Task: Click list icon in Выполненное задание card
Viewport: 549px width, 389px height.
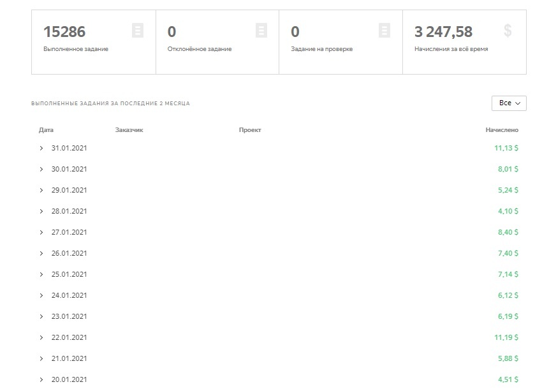Action: pos(138,30)
